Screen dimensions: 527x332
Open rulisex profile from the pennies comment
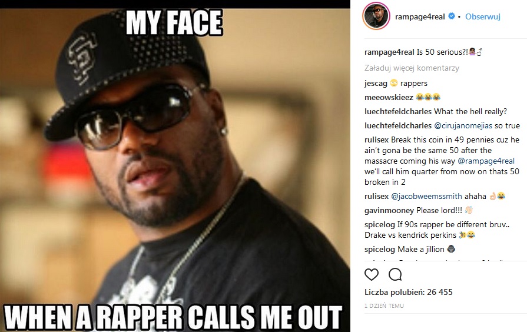[x=376, y=140]
